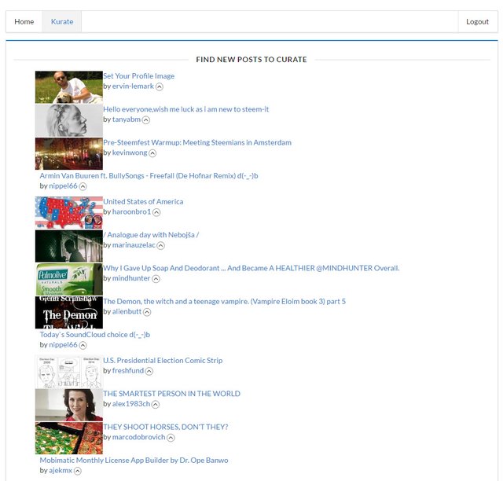This screenshot has height=481, width=503.
Task: Click the smiling woman thumbnail of Smartest Person post
Action: [69, 405]
